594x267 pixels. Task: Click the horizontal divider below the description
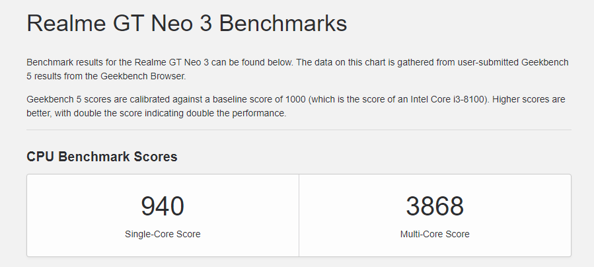pyautogui.click(x=299, y=130)
